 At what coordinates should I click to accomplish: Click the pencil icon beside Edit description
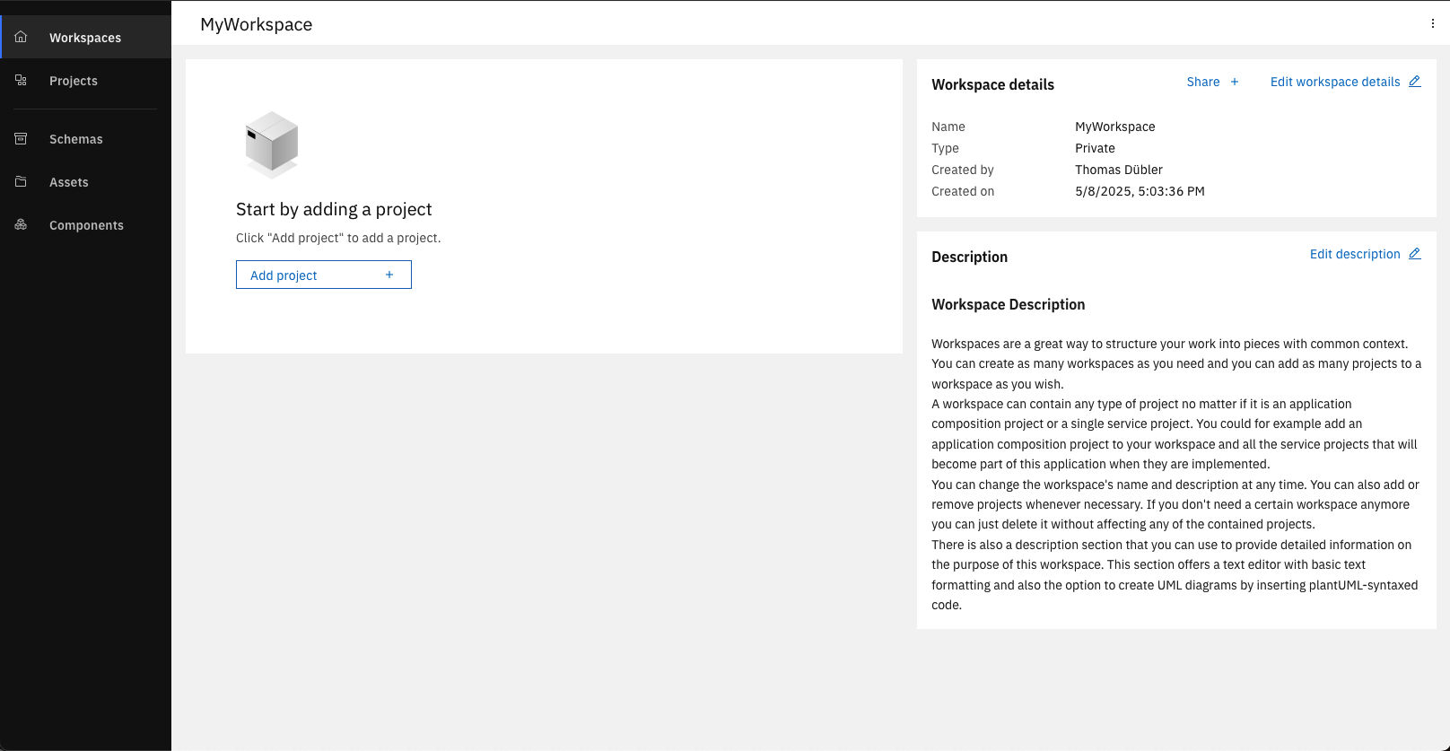click(x=1414, y=254)
